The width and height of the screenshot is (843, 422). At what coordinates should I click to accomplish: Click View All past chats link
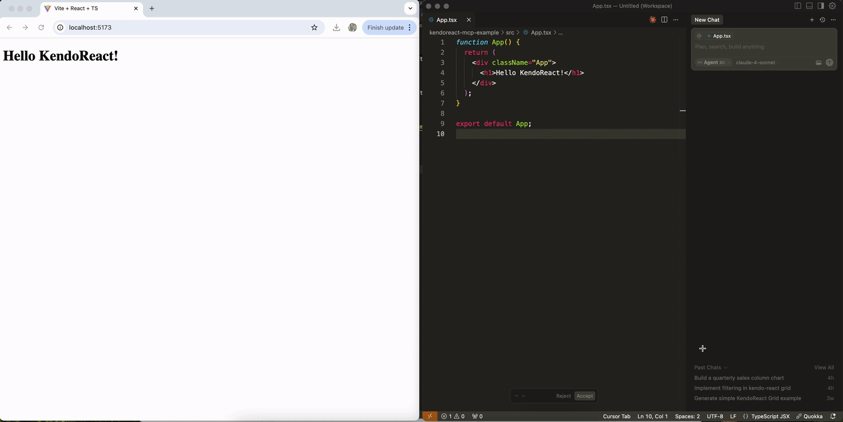[823, 367]
